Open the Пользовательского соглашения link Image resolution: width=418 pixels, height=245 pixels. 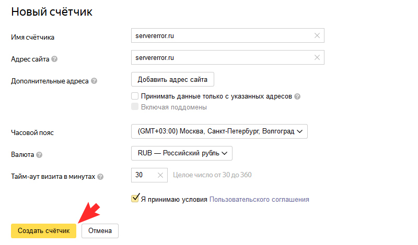point(259,200)
